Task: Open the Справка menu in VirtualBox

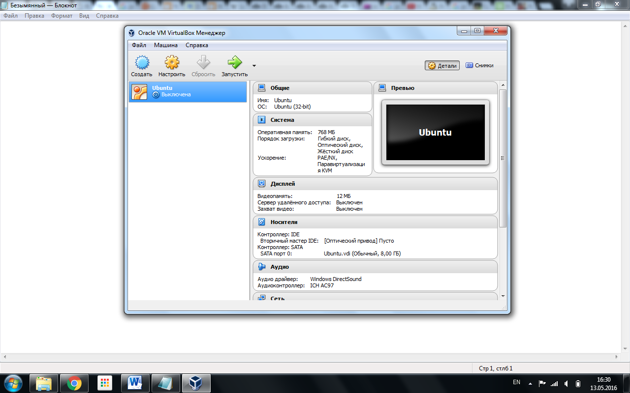Action: [x=197, y=45]
